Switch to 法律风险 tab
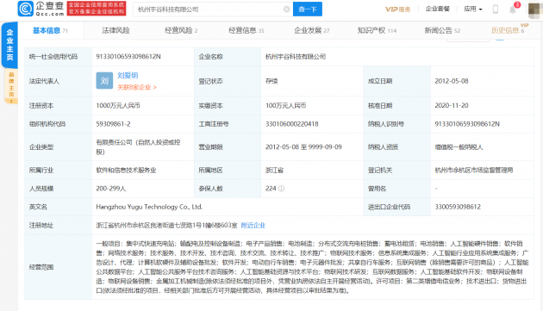 pyautogui.click(x=115, y=30)
